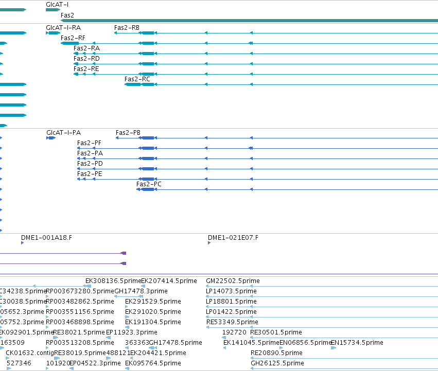The width and height of the screenshot is (438, 371).
Task: Click the RE53349.5prime label
Action: tap(233, 322)
